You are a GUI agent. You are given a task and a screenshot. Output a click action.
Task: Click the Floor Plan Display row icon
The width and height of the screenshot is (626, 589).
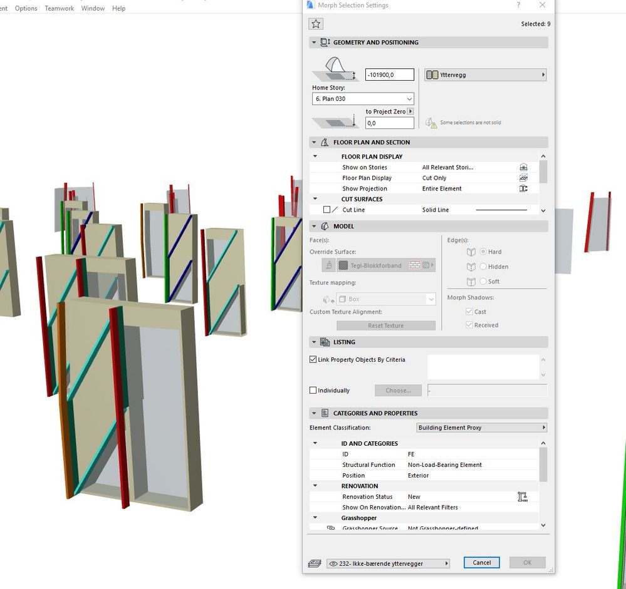coord(523,178)
